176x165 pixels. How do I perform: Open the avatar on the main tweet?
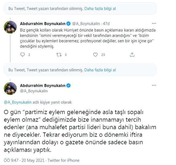pos(10,89)
